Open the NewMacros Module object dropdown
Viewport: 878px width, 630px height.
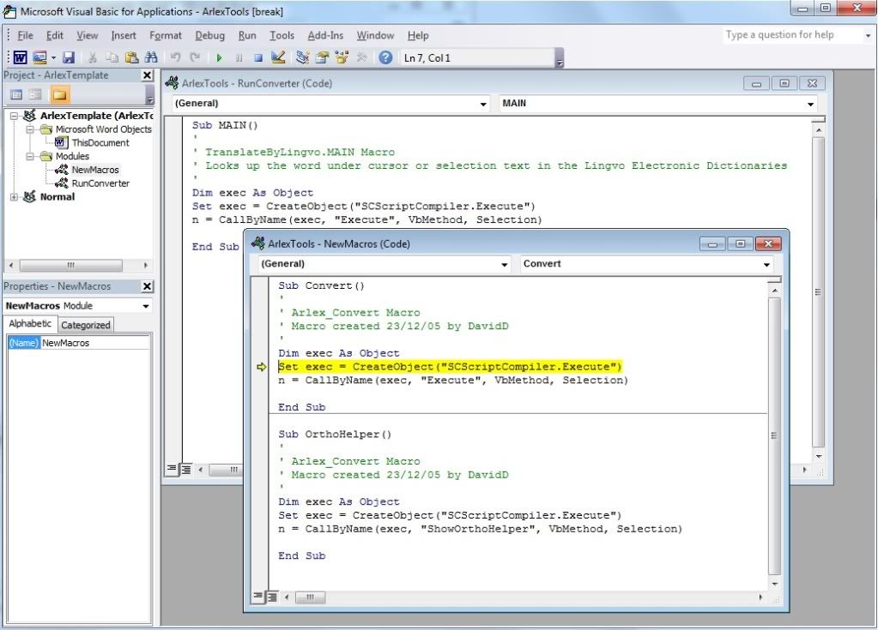146,306
